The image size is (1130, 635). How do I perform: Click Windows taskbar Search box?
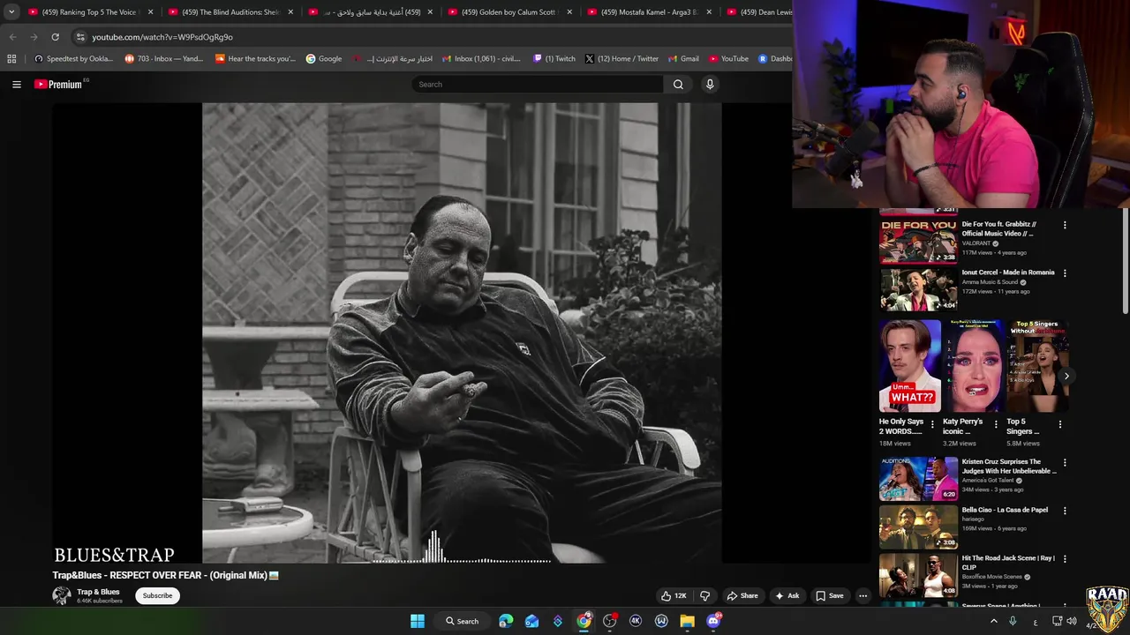[x=463, y=621]
